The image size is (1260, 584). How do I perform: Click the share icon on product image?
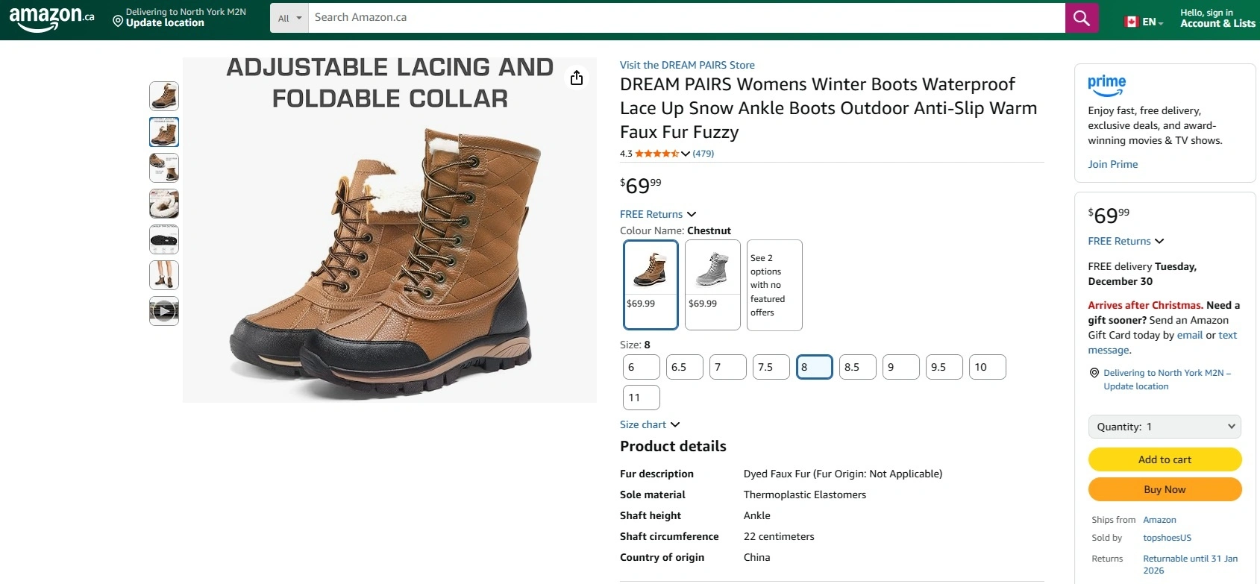pyautogui.click(x=577, y=78)
